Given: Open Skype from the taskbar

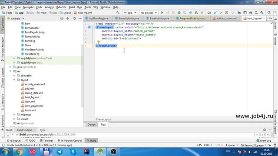Looking at the screenshot, I should coord(73,152).
